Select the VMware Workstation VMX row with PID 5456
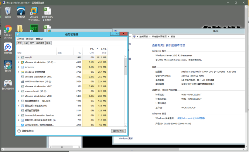Viewport: 249px width, 152px height. (62, 96)
